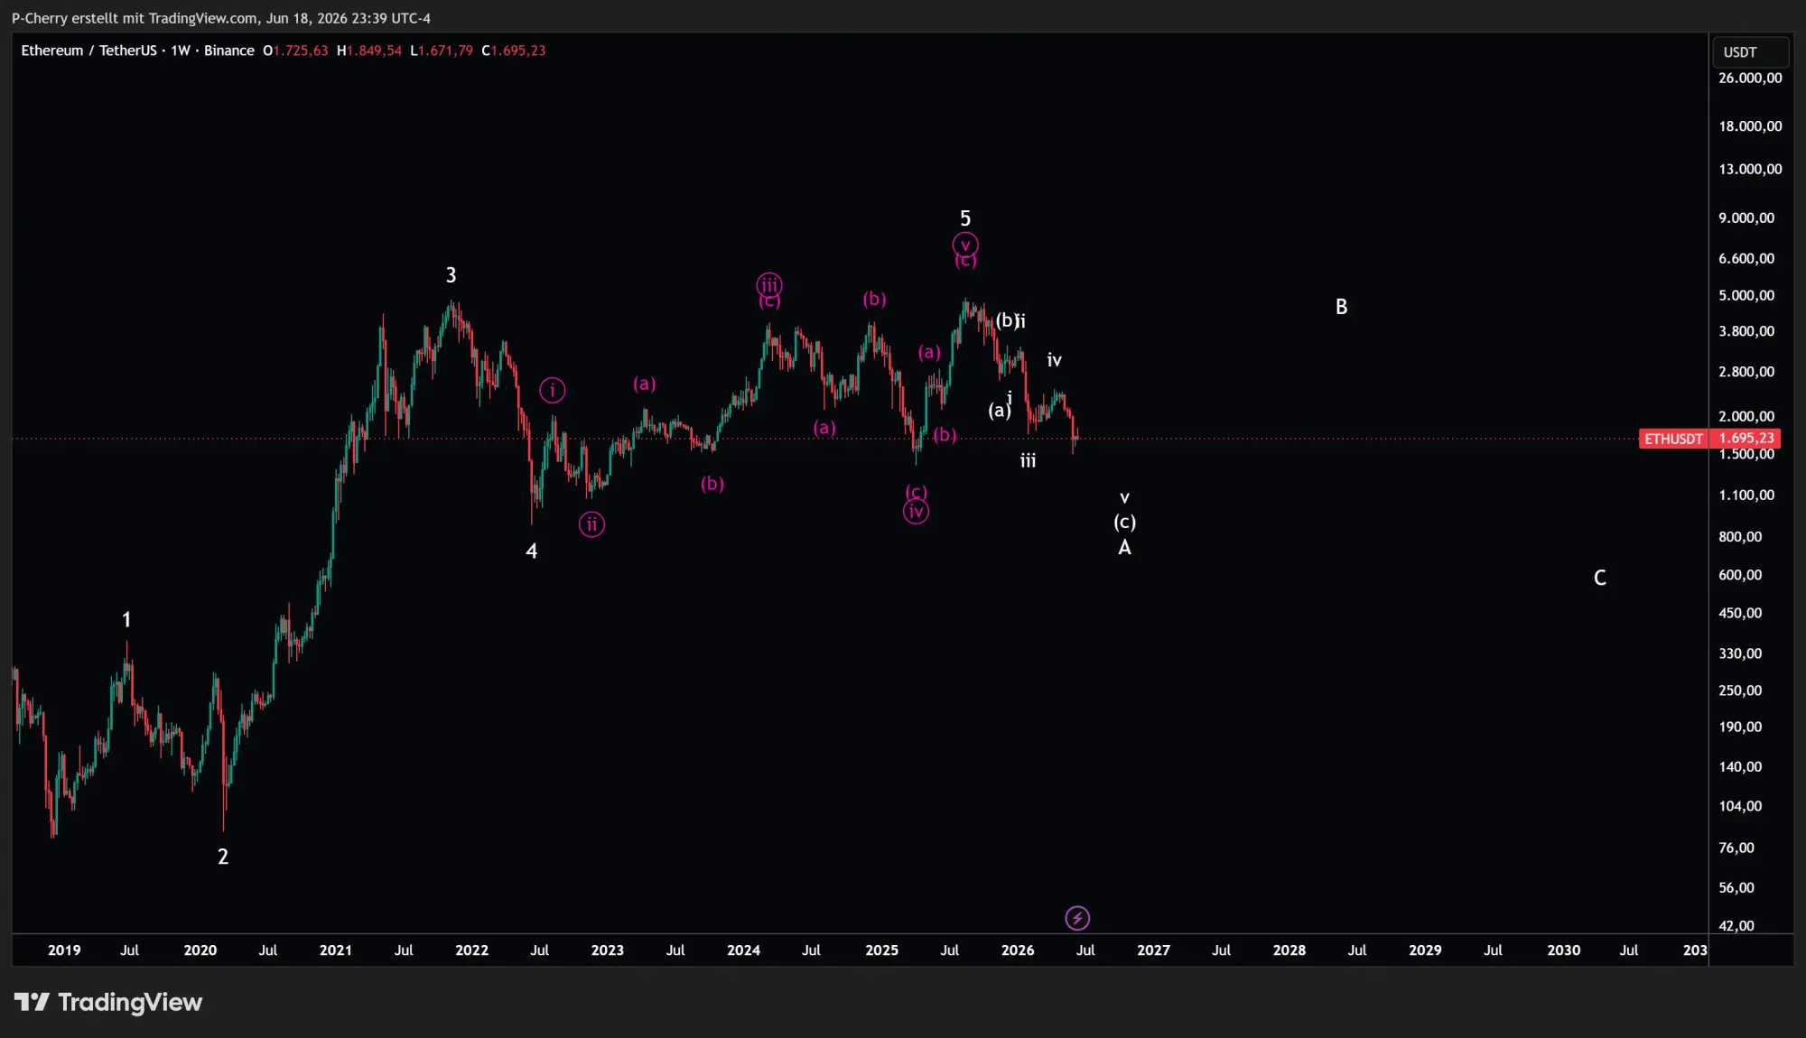Select the white (c) label above A

[1124, 522]
